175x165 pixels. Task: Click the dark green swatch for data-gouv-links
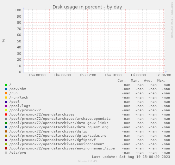pyautogui.click(x=6, y=123)
